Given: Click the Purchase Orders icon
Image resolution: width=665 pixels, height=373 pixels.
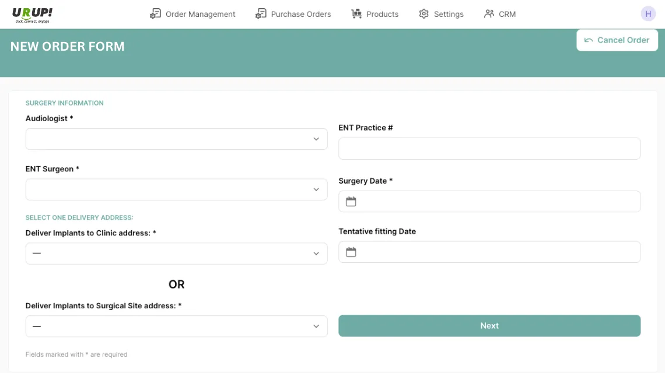Looking at the screenshot, I should coord(261,14).
